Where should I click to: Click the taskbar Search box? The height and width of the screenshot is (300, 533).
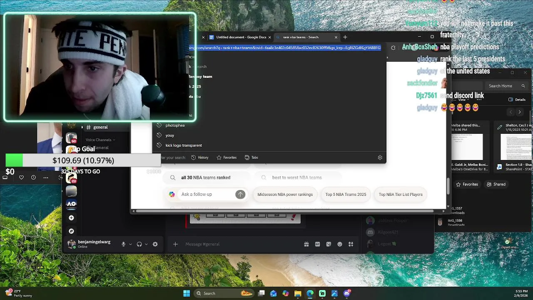224,293
